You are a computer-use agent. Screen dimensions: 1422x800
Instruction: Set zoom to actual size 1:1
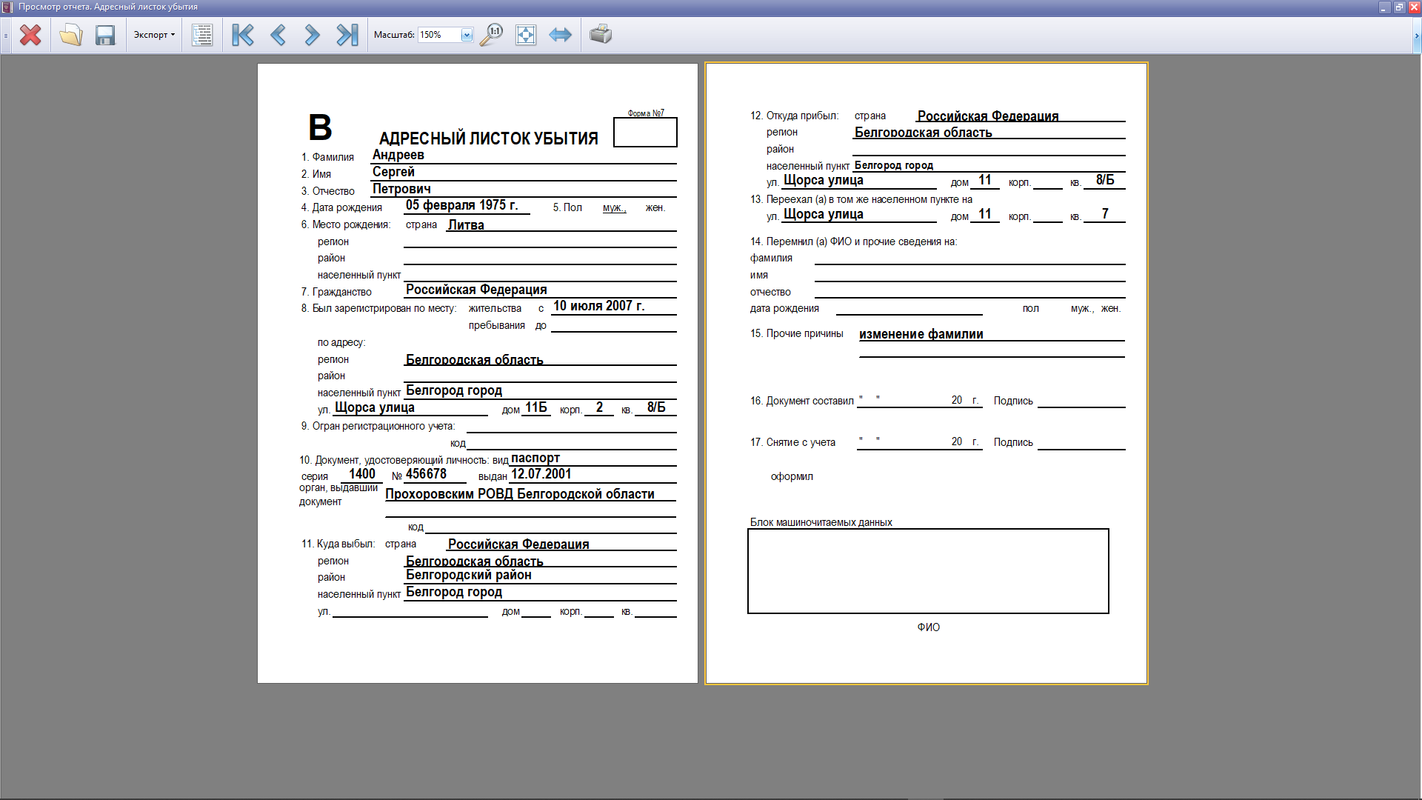(x=491, y=35)
